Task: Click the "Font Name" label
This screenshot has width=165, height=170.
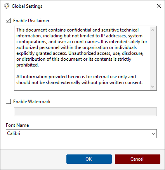Action: point(17,125)
